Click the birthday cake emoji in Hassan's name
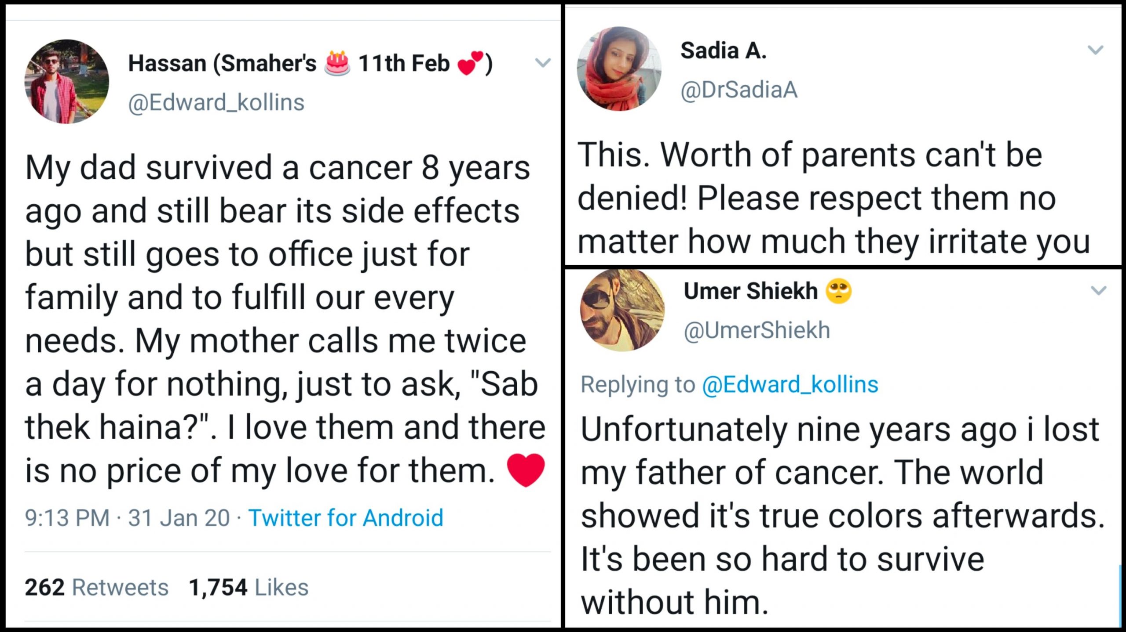The width and height of the screenshot is (1126, 632). (x=337, y=64)
